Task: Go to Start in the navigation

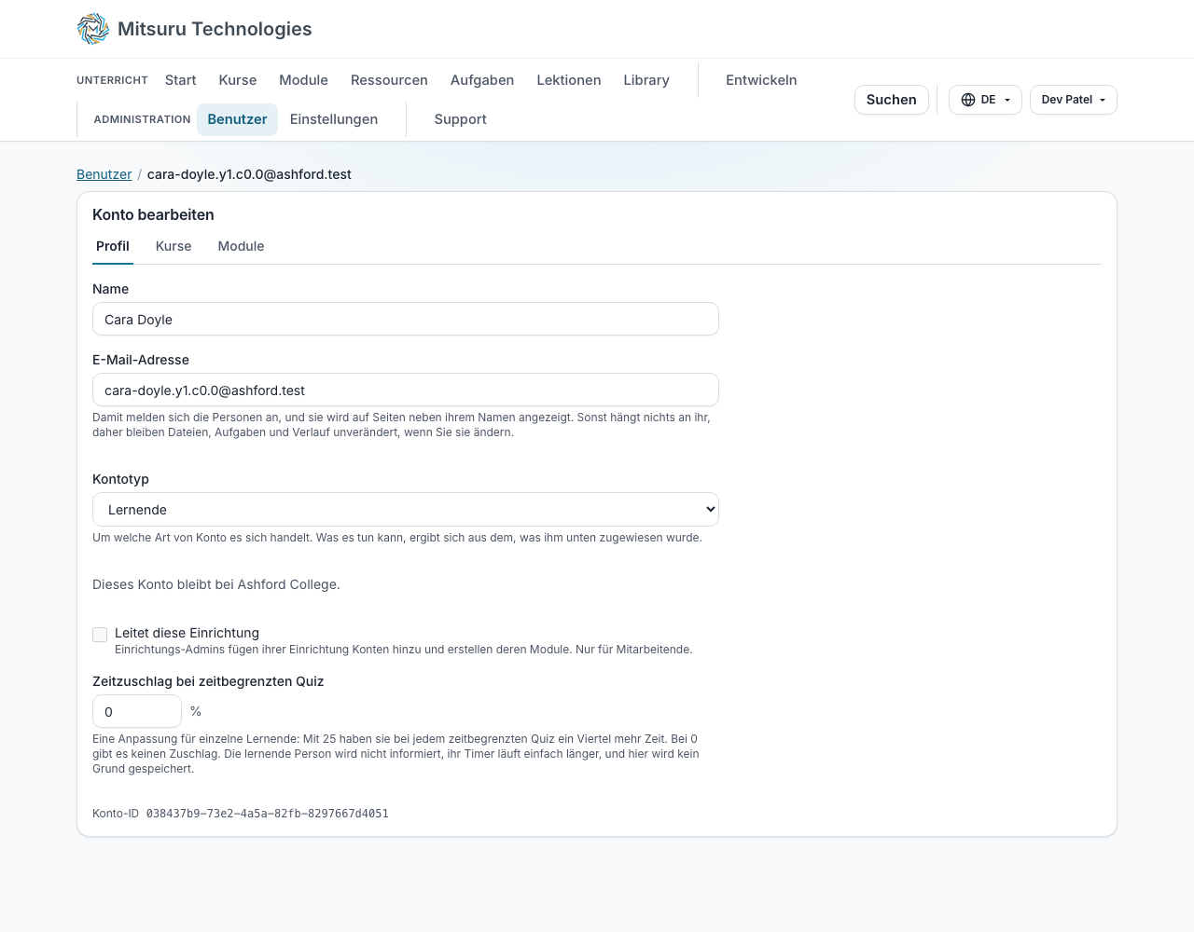Action: coord(181,80)
